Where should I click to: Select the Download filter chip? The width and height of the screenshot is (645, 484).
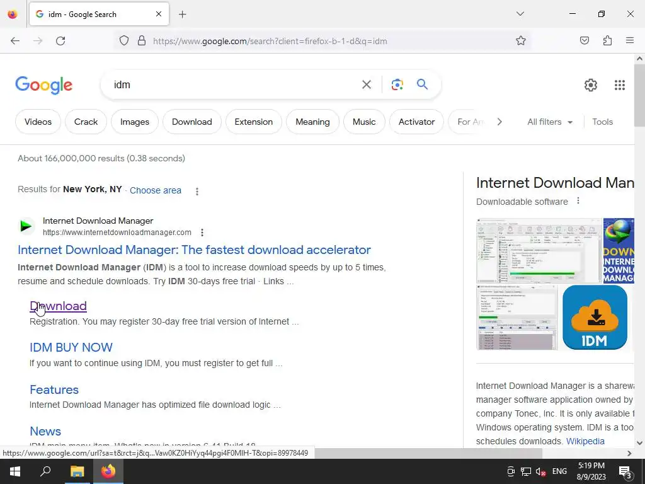192,122
